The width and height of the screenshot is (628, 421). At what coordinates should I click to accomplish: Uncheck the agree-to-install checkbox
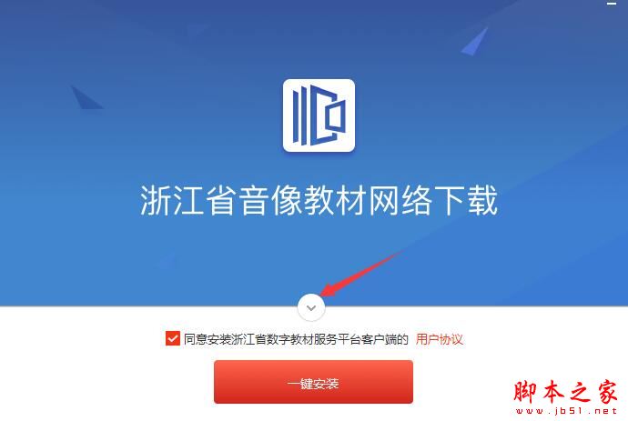[x=173, y=338]
